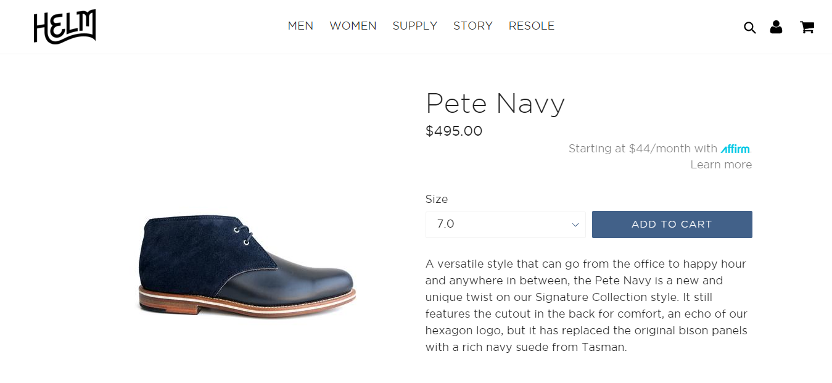The image size is (832, 383).
Task: Click the navy boot product image
Action: (x=247, y=265)
